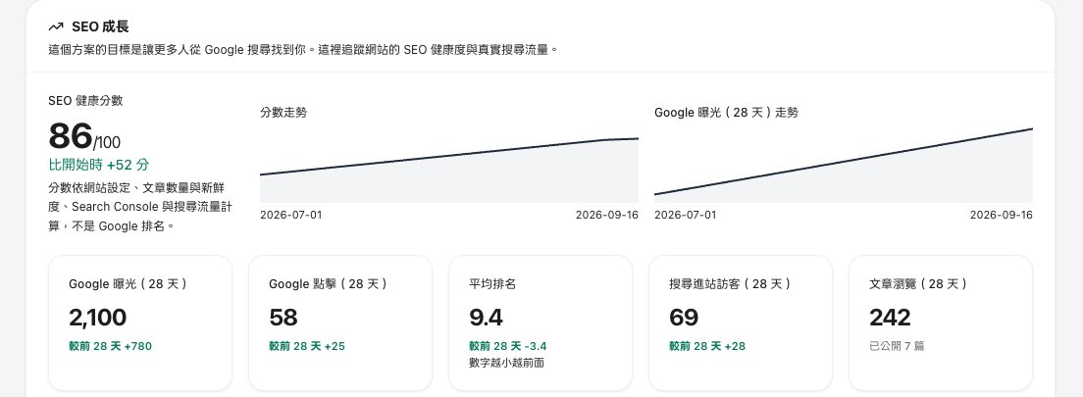Click the 平均排名 card label
Viewport: 1083px width, 397px height.
click(x=492, y=283)
